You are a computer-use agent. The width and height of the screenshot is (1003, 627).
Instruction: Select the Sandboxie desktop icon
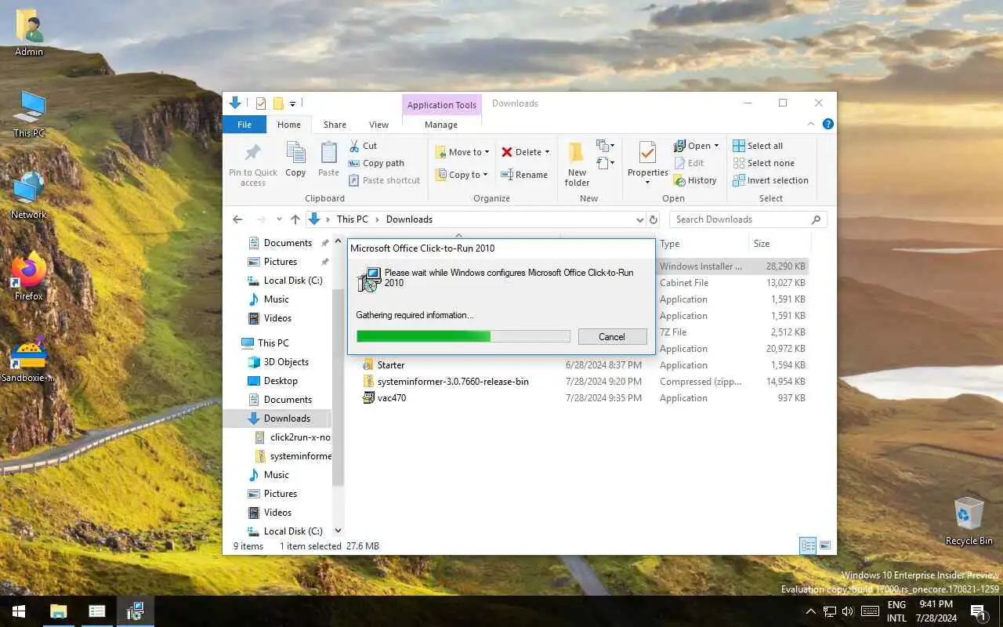[x=29, y=357]
